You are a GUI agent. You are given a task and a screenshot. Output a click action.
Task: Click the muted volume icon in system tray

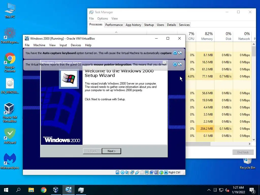click(x=227, y=190)
